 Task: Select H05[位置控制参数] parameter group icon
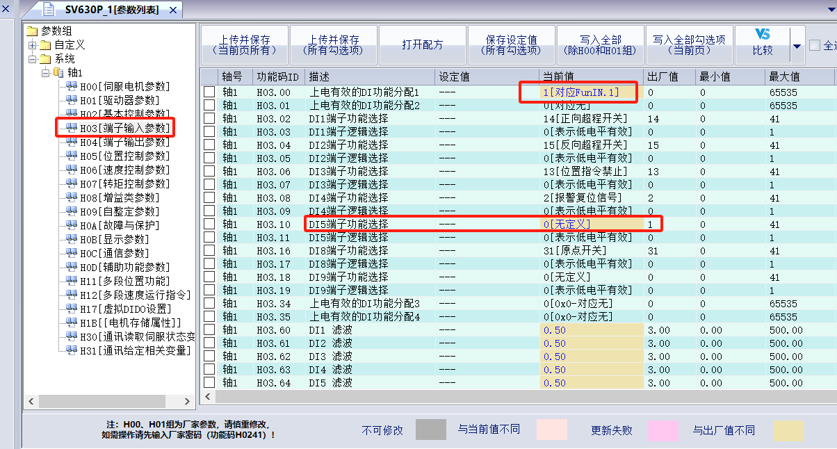(71, 156)
